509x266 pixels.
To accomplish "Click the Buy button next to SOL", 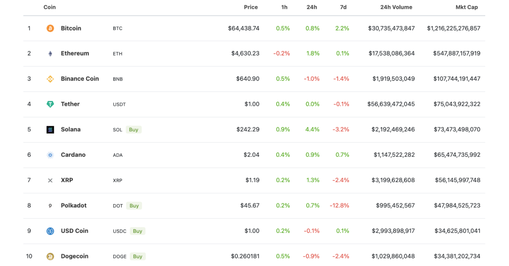I will tap(134, 130).
